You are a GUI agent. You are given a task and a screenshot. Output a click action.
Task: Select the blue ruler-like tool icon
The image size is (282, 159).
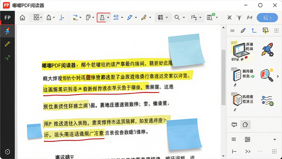(x=62, y=17)
